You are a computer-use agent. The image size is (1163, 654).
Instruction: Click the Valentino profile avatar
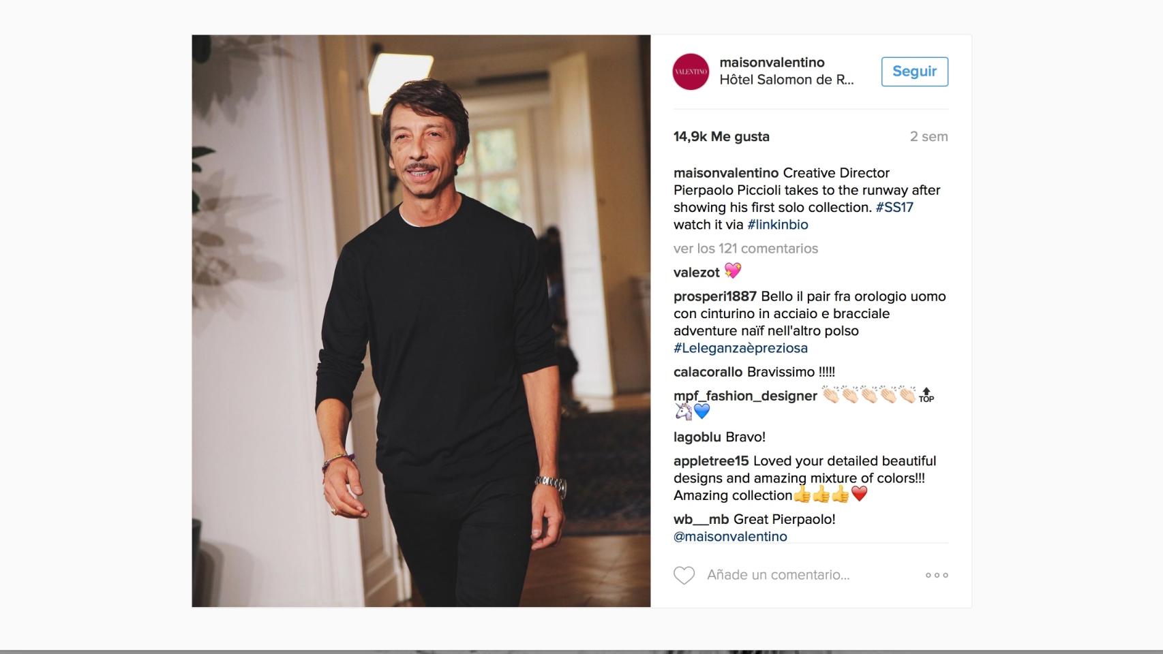coord(691,72)
